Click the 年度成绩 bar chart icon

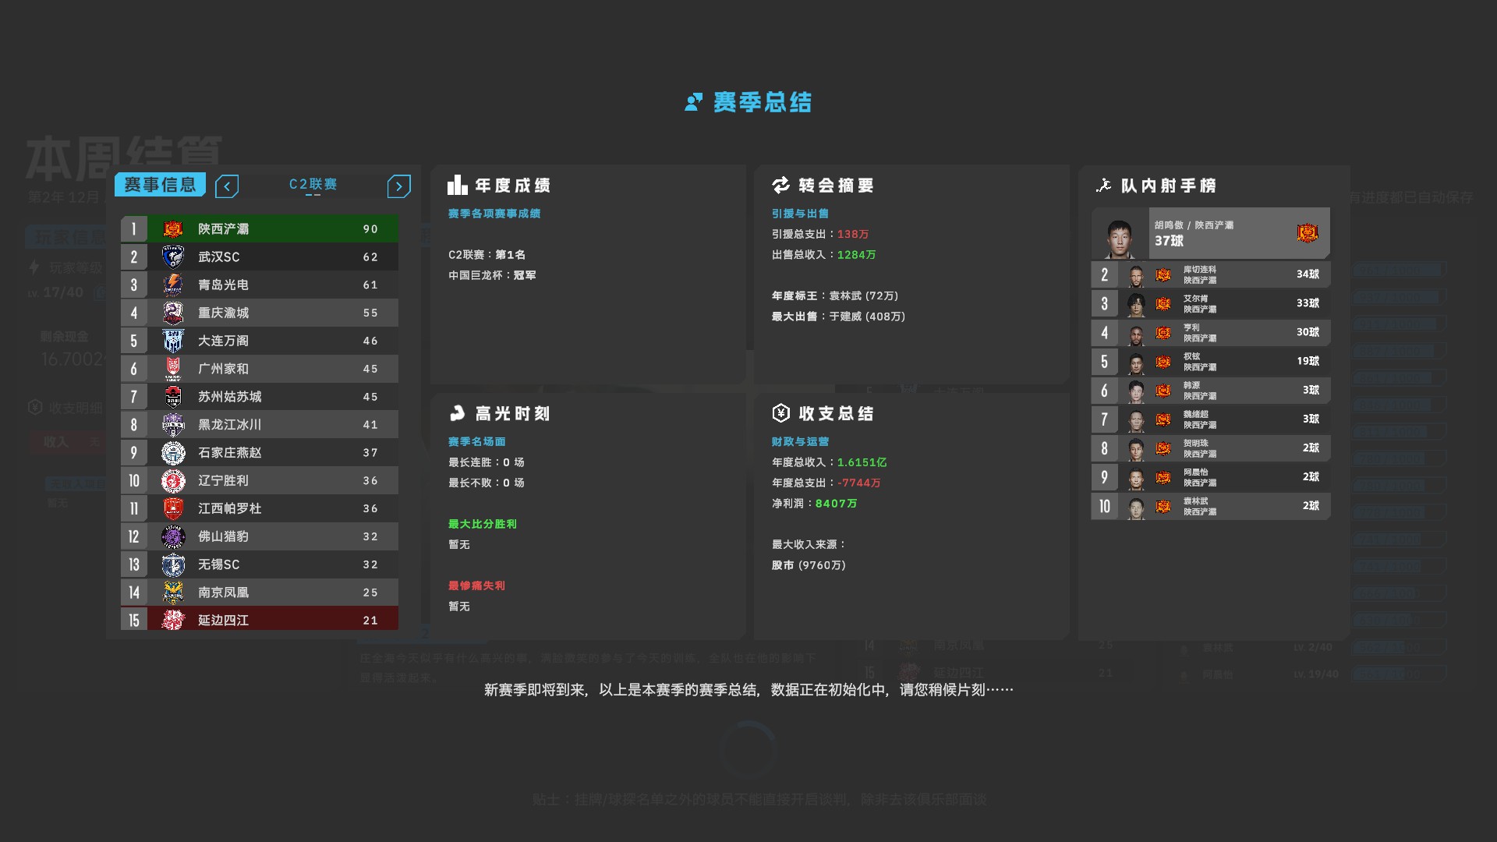coord(457,186)
